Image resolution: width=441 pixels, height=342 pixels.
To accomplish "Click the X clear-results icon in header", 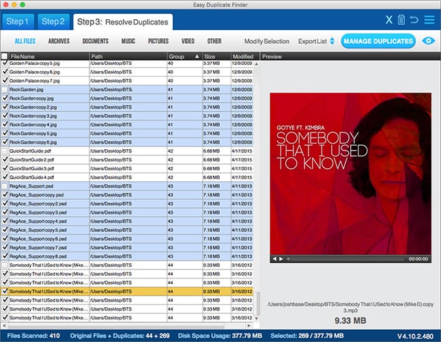I will (x=389, y=21).
